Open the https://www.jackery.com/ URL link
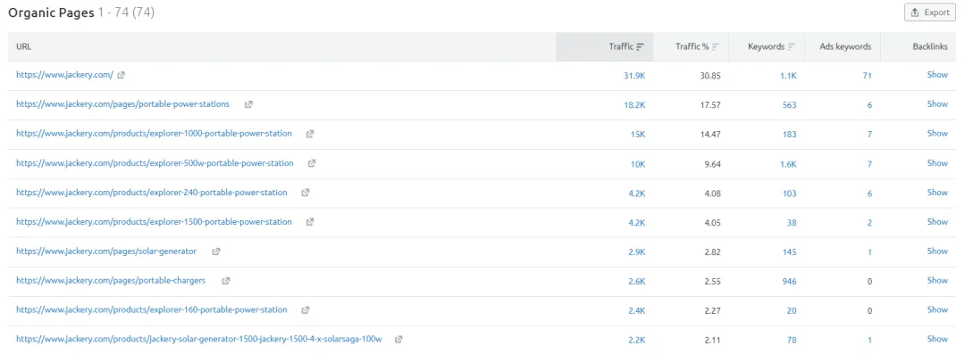Screen dimensions: 965x354 point(64,75)
